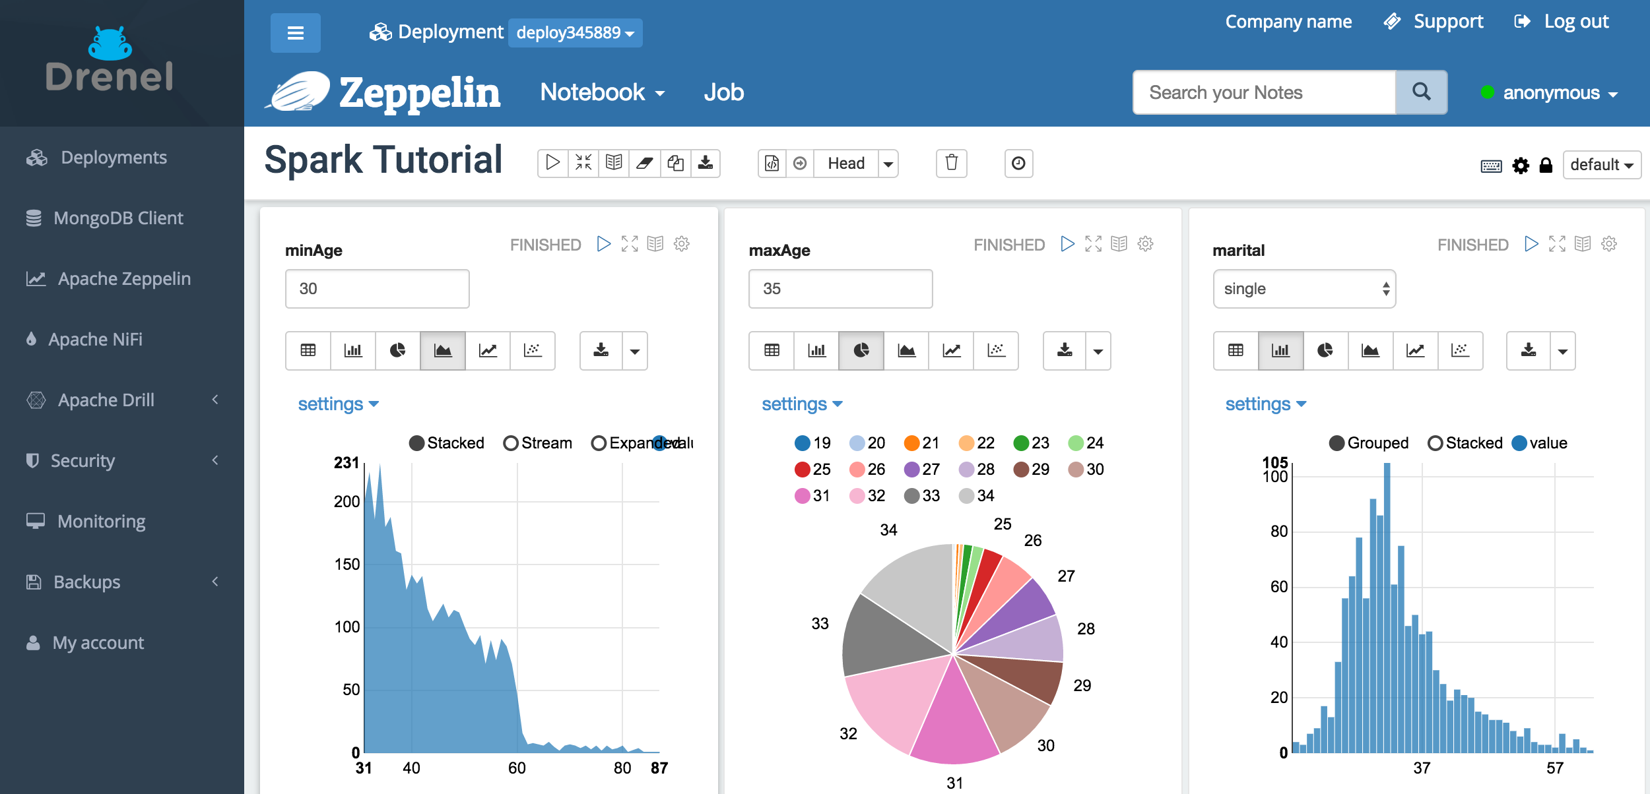Image resolution: width=1650 pixels, height=794 pixels.
Task: Click the search magnifier button
Action: tap(1421, 92)
